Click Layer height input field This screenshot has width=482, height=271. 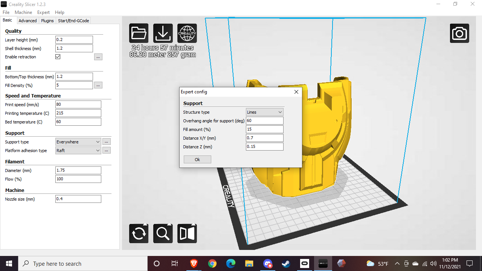[x=74, y=40]
